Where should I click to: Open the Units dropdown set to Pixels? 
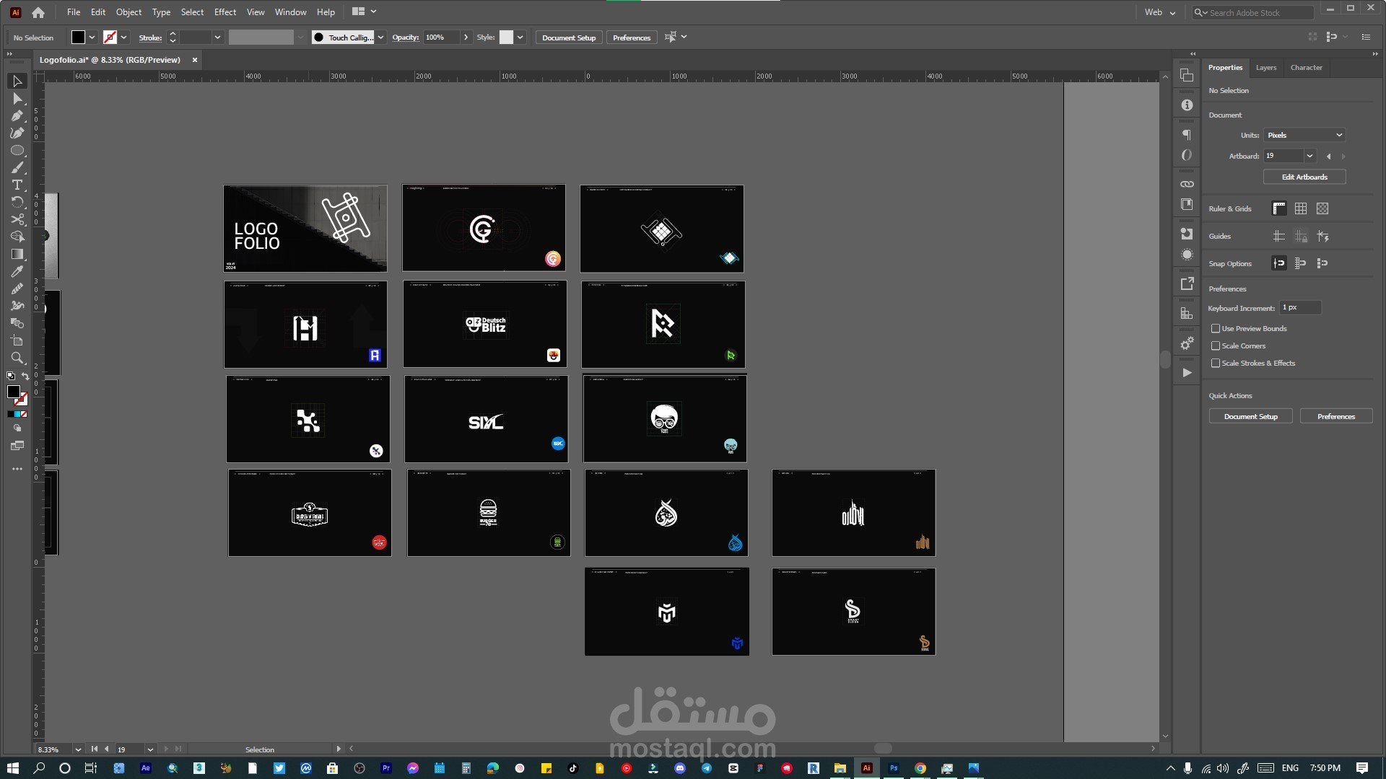(x=1304, y=135)
